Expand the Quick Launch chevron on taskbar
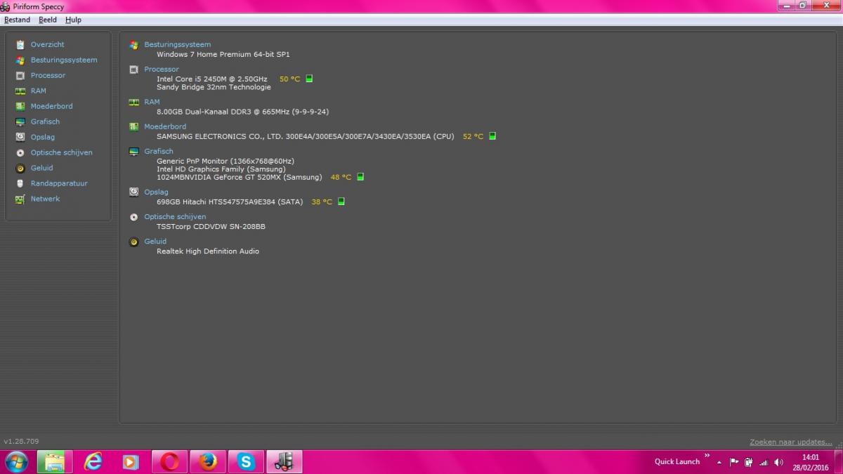The width and height of the screenshot is (843, 474). point(707,457)
